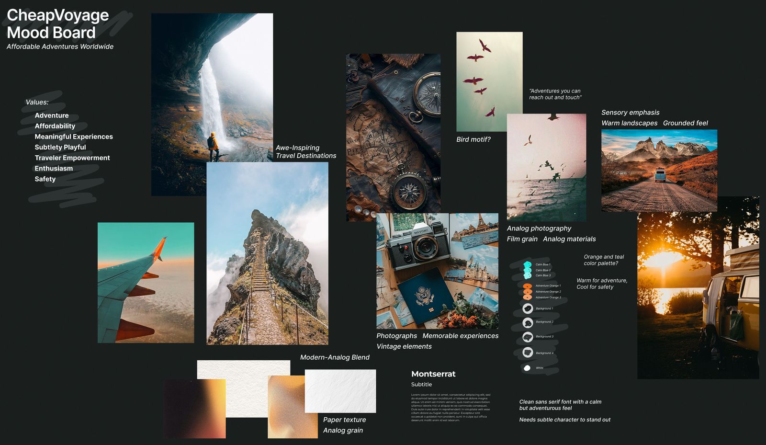766x445 pixels.
Task: Select the 'Analog photography' caption
Action: coord(539,228)
